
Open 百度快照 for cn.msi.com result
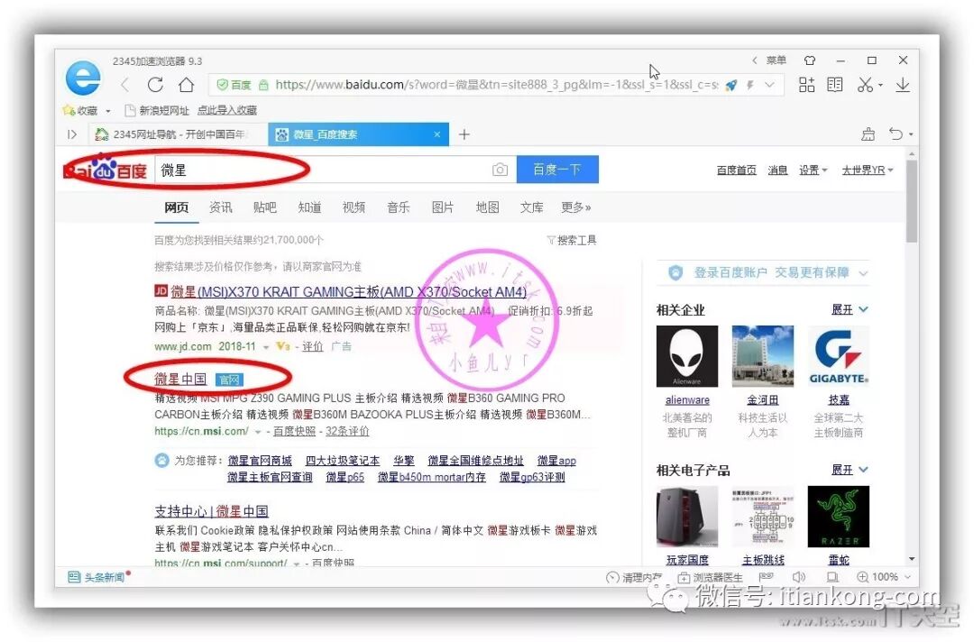point(294,431)
